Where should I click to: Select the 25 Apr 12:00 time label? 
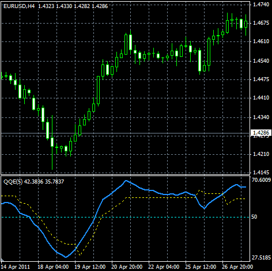(x=201, y=267)
